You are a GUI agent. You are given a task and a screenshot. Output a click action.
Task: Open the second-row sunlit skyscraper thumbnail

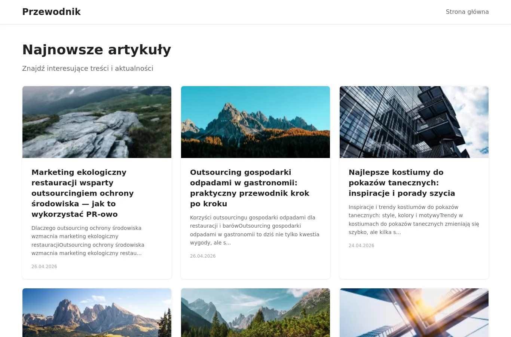(x=414, y=313)
